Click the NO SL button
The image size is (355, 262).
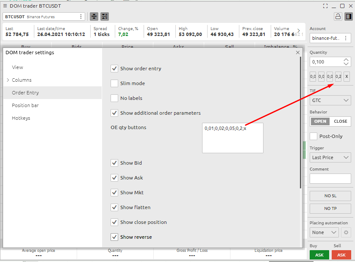(x=330, y=196)
